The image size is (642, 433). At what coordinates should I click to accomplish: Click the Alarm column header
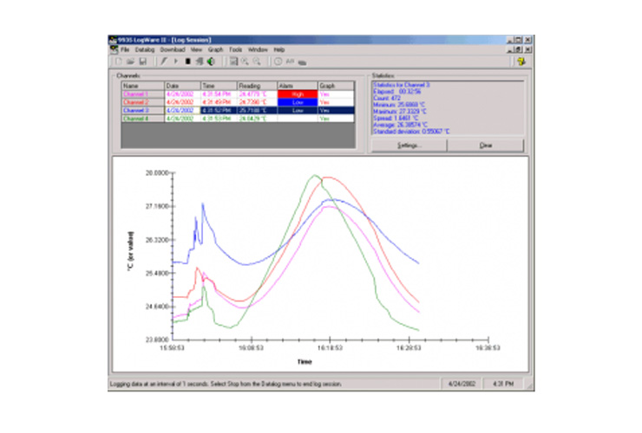pos(287,86)
